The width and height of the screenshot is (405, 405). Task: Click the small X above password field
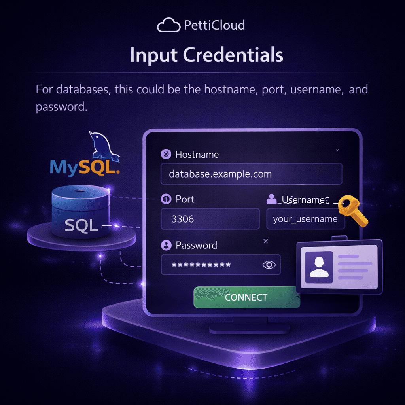pyautogui.click(x=265, y=241)
